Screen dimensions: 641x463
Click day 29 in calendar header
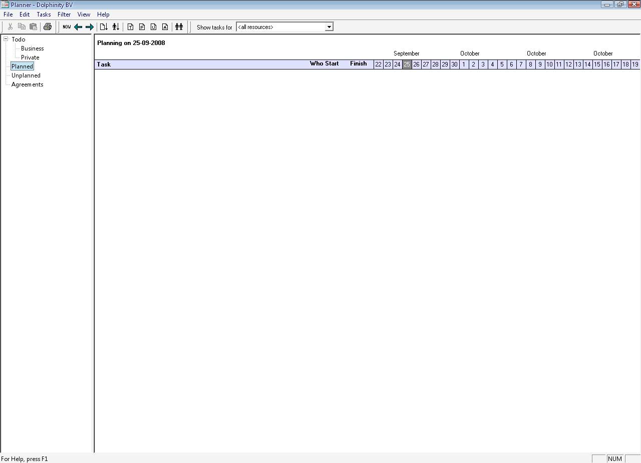445,64
